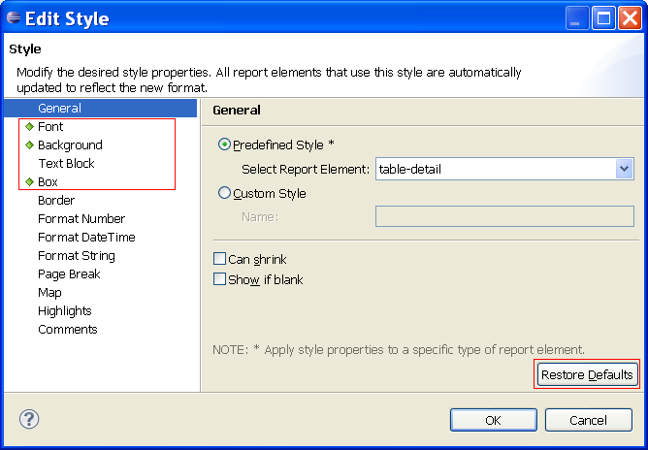Toggle the Show if blank checkbox
This screenshot has height=450, width=648.
click(219, 279)
